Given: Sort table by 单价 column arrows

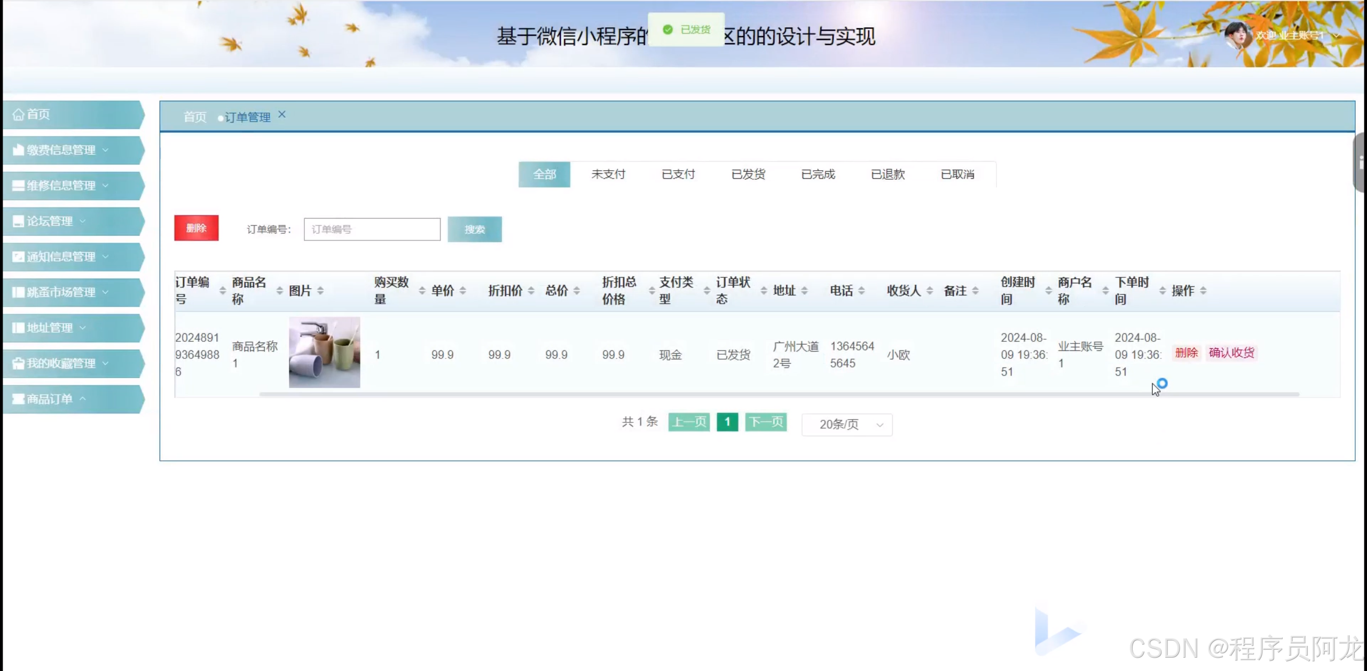Looking at the screenshot, I should (462, 291).
